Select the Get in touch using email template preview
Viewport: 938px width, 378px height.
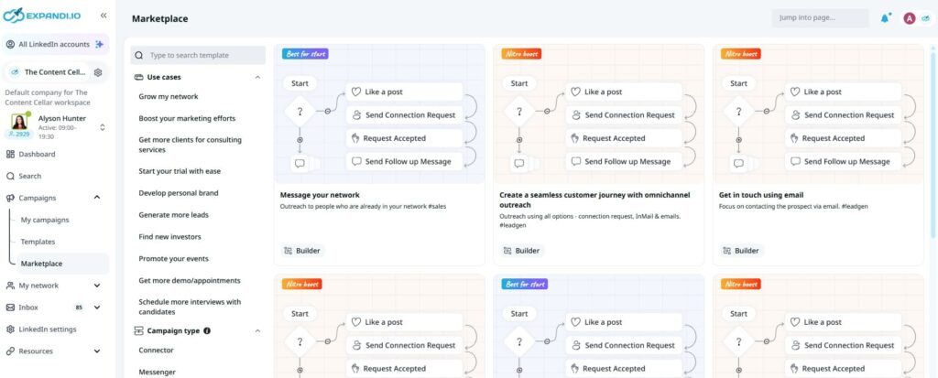click(818, 113)
